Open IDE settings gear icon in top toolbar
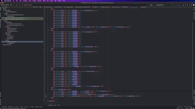 (192, 5)
